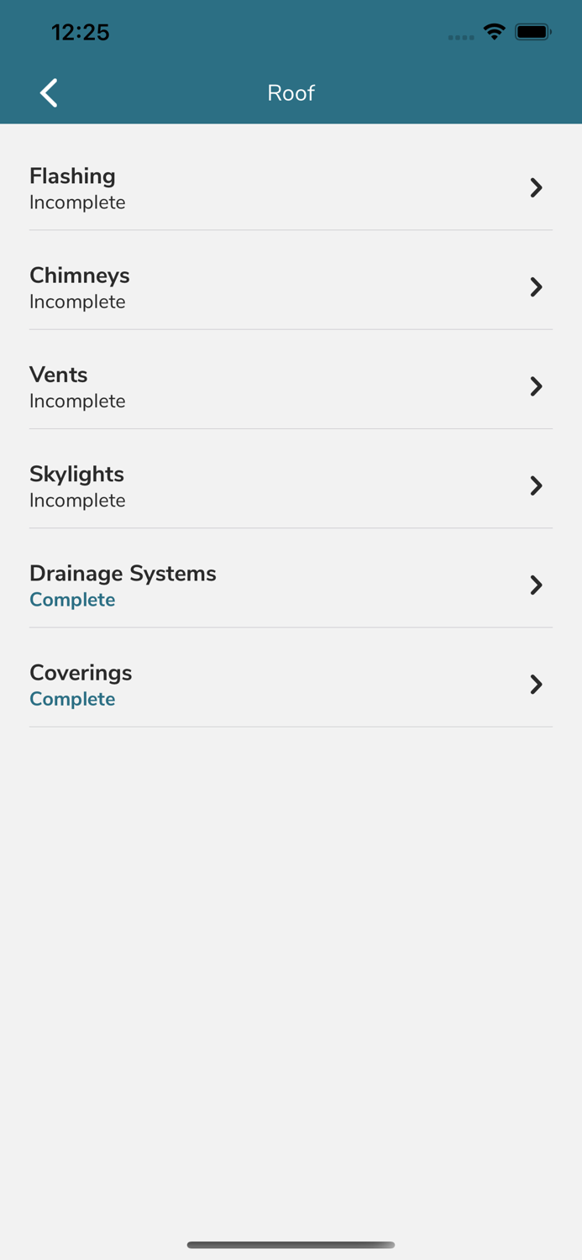
Task: Tap the battery icon in status bar
Action: click(532, 31)
